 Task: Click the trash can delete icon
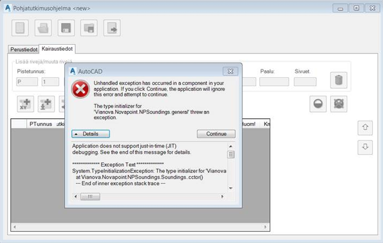pos(339,80)
